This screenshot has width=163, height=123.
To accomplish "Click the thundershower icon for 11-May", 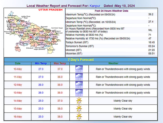I will click(x=79, y=77).
